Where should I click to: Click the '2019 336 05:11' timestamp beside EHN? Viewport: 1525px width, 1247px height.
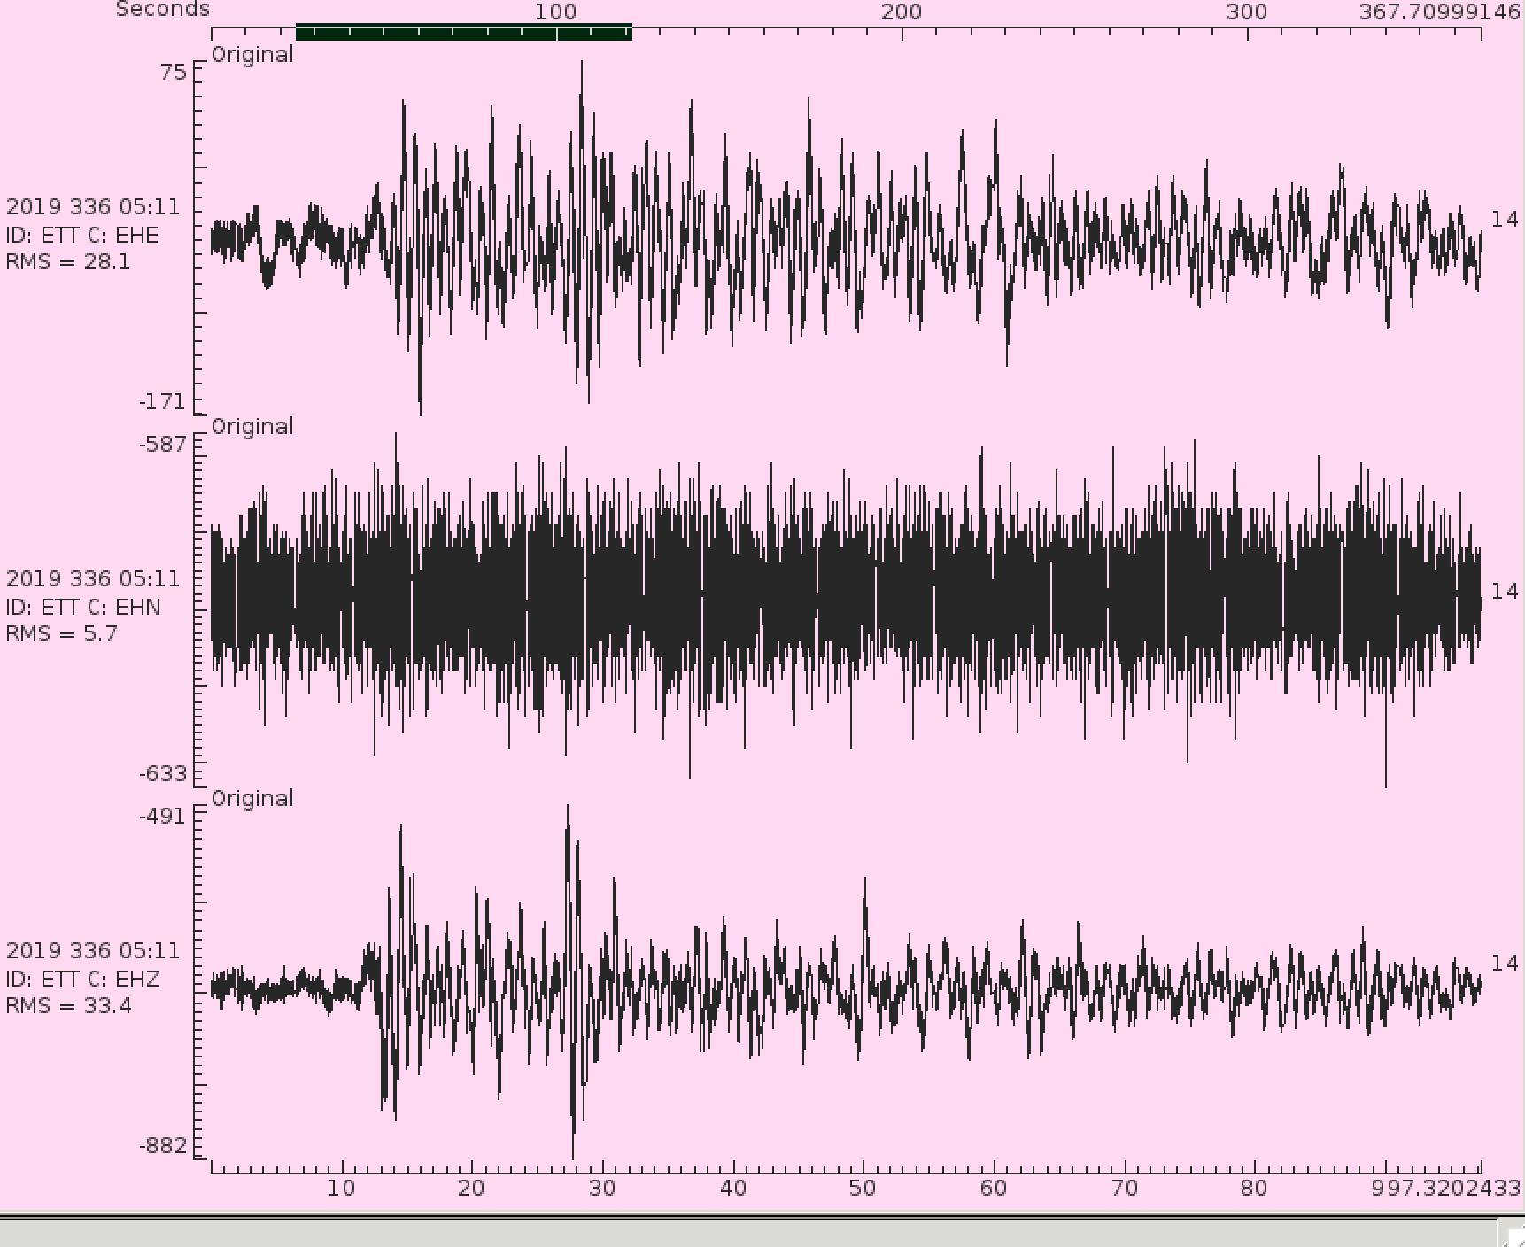92,579
